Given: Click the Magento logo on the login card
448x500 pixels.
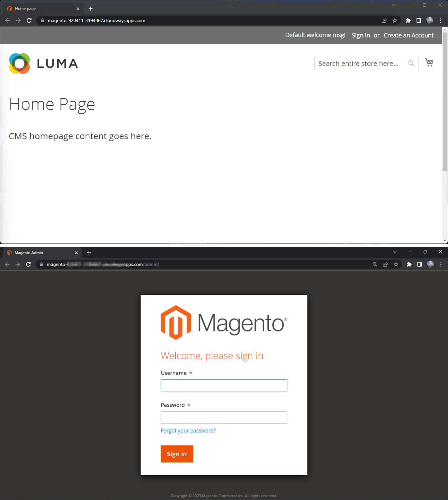Looking at the screenshot, I should pos(224,322).
